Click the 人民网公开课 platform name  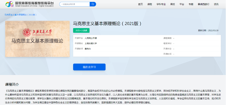91,38
